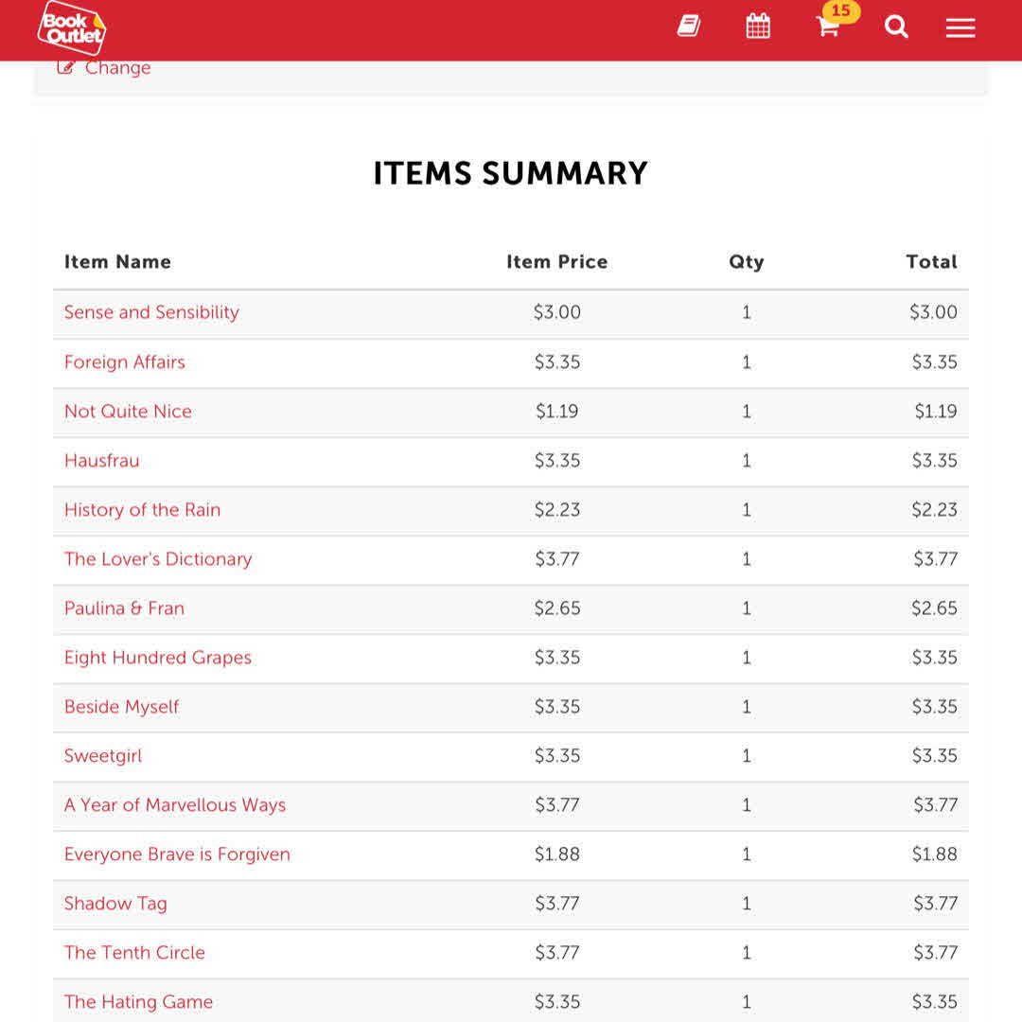Open the calendar icon in header

pyautogui.click(x=758, y=26)
